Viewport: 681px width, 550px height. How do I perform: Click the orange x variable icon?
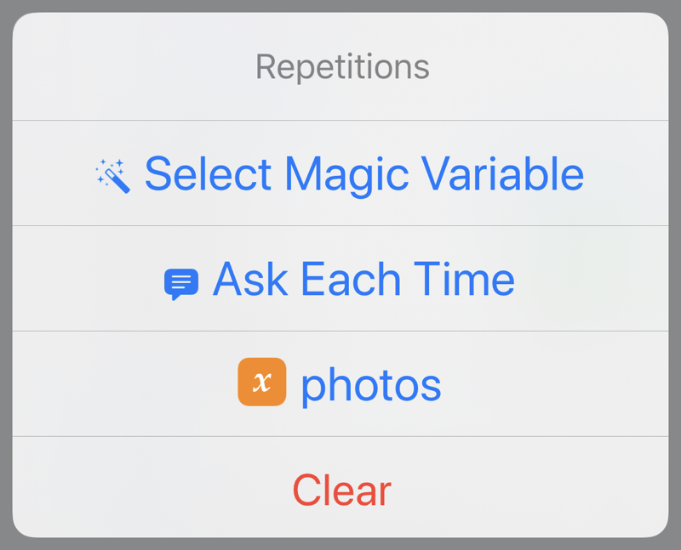[262, 382]
